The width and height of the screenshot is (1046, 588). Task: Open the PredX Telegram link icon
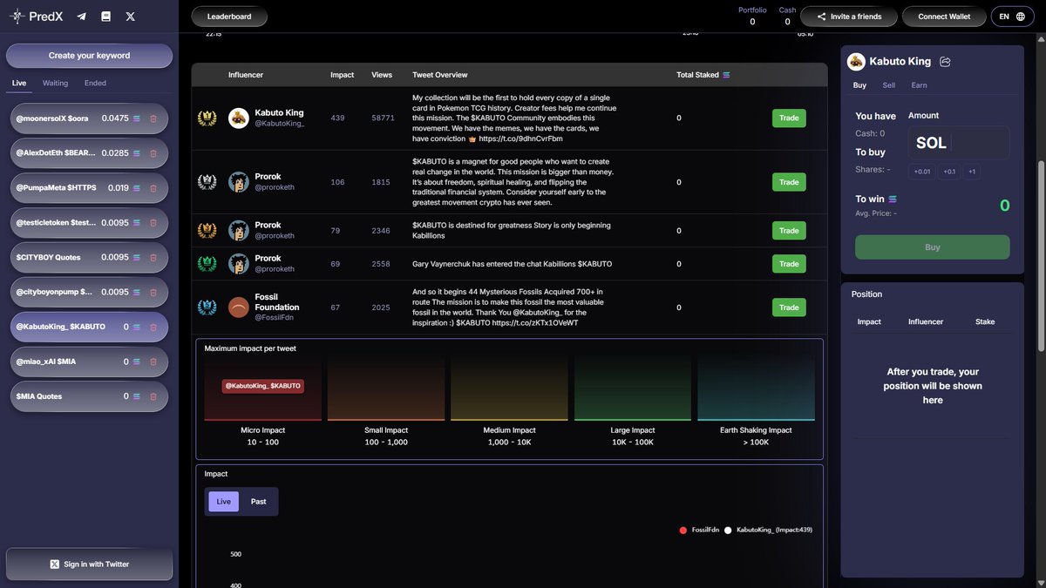tap(82, 17)
